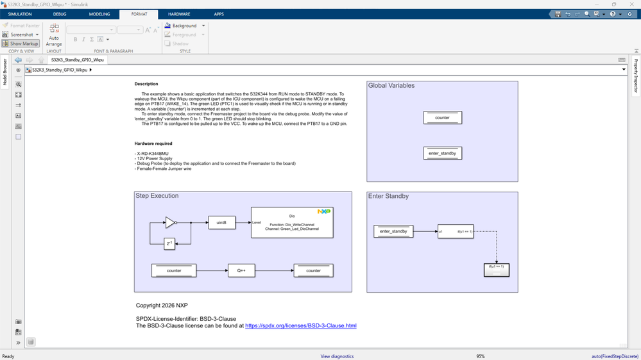Viewport: 641px width, 360px height.
Task: Open the Foreground color dropdown arrow
Action: 203,35
